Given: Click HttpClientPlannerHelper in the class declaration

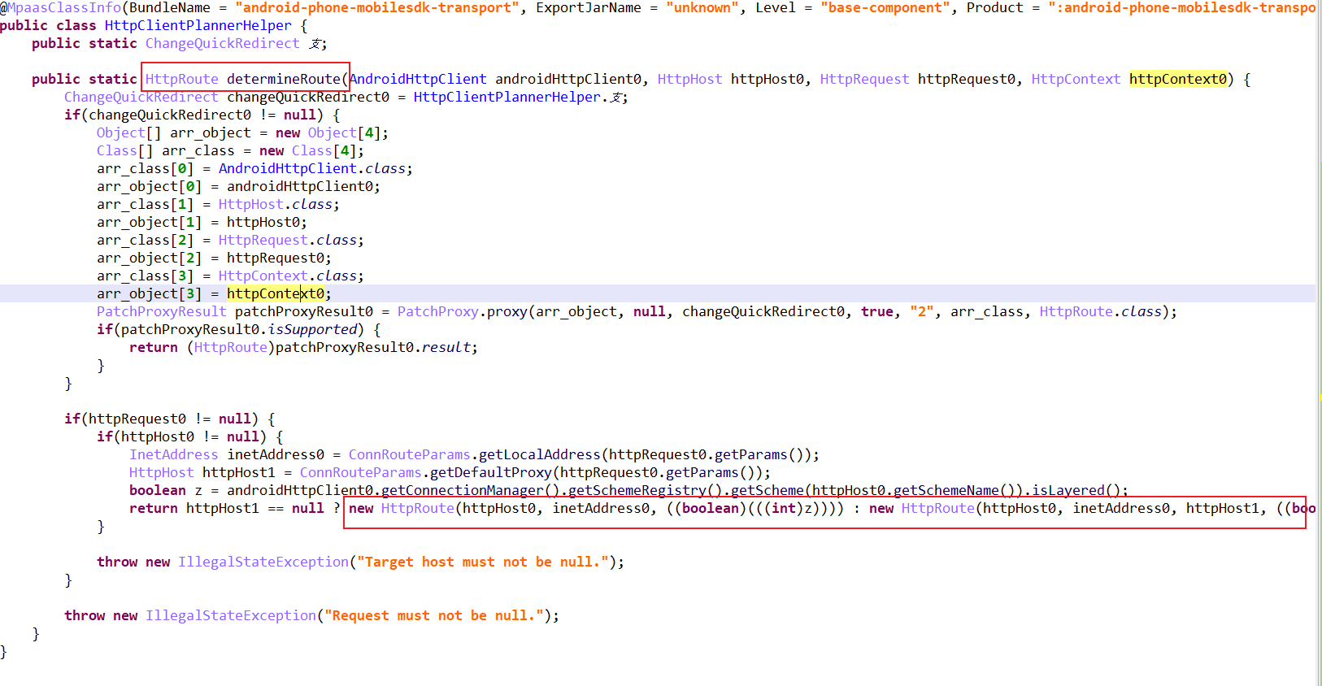Looking at the screenshot, I should [198, 25].
